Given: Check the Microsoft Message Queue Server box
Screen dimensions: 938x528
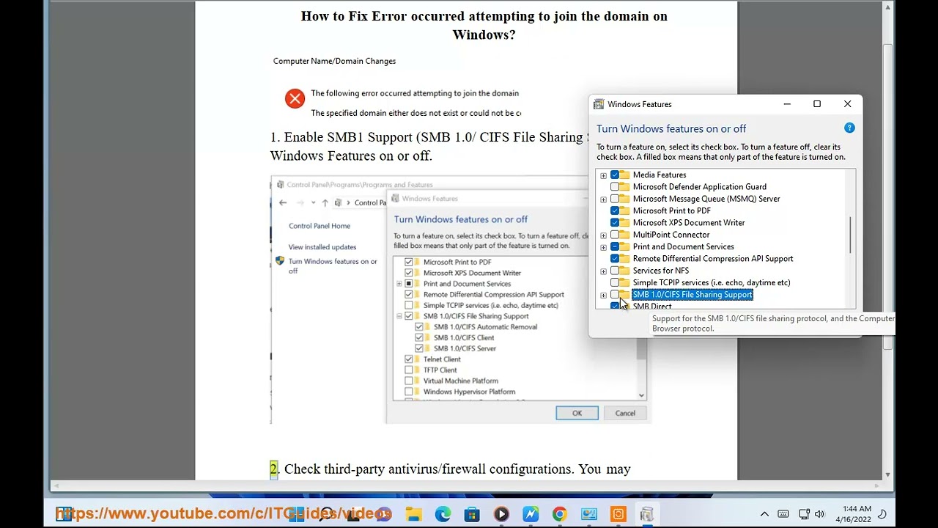Looking at the screenshot, I should (615, 199).
